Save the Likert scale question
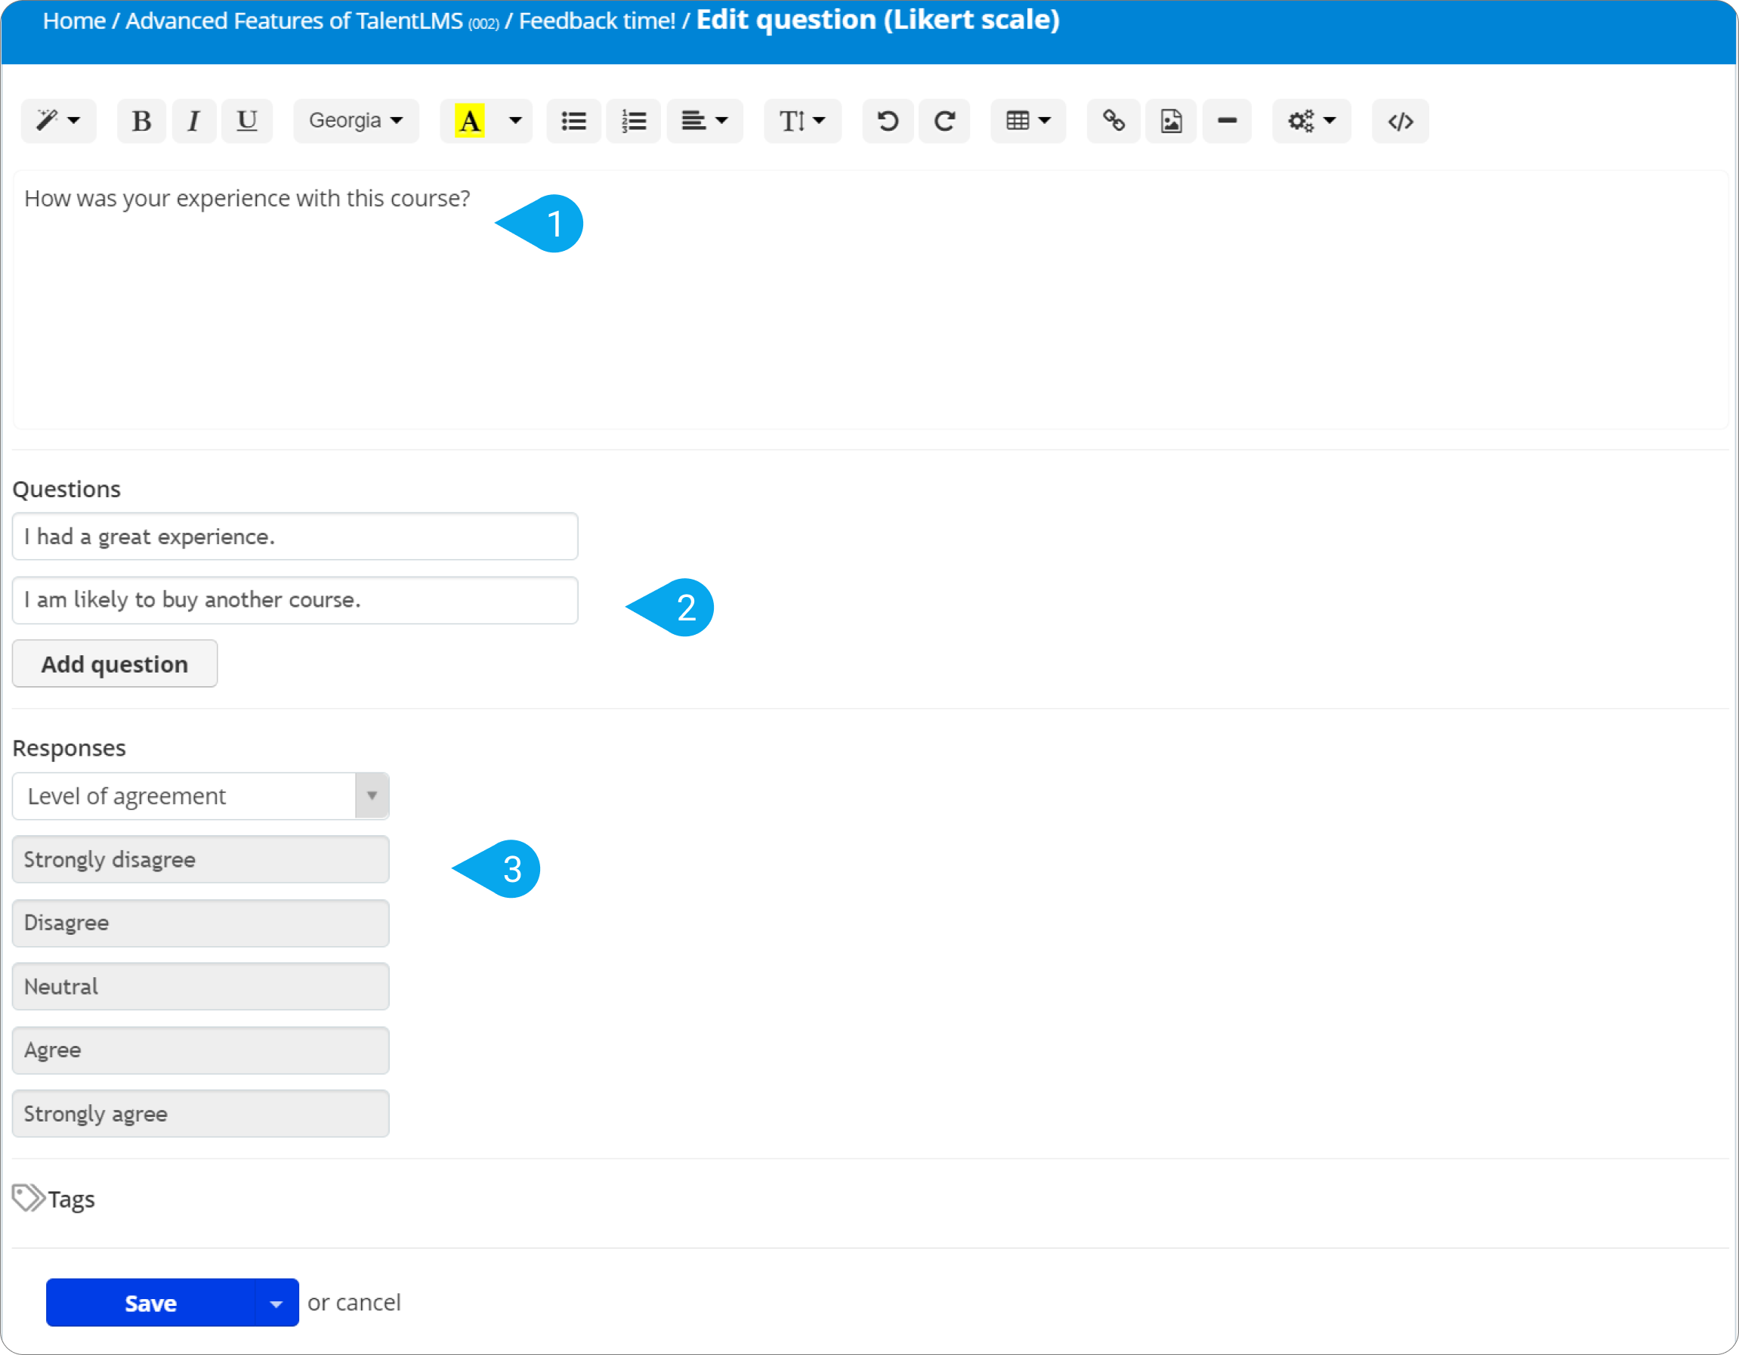The image size is (1739, 1355). tap(150, 1303)
